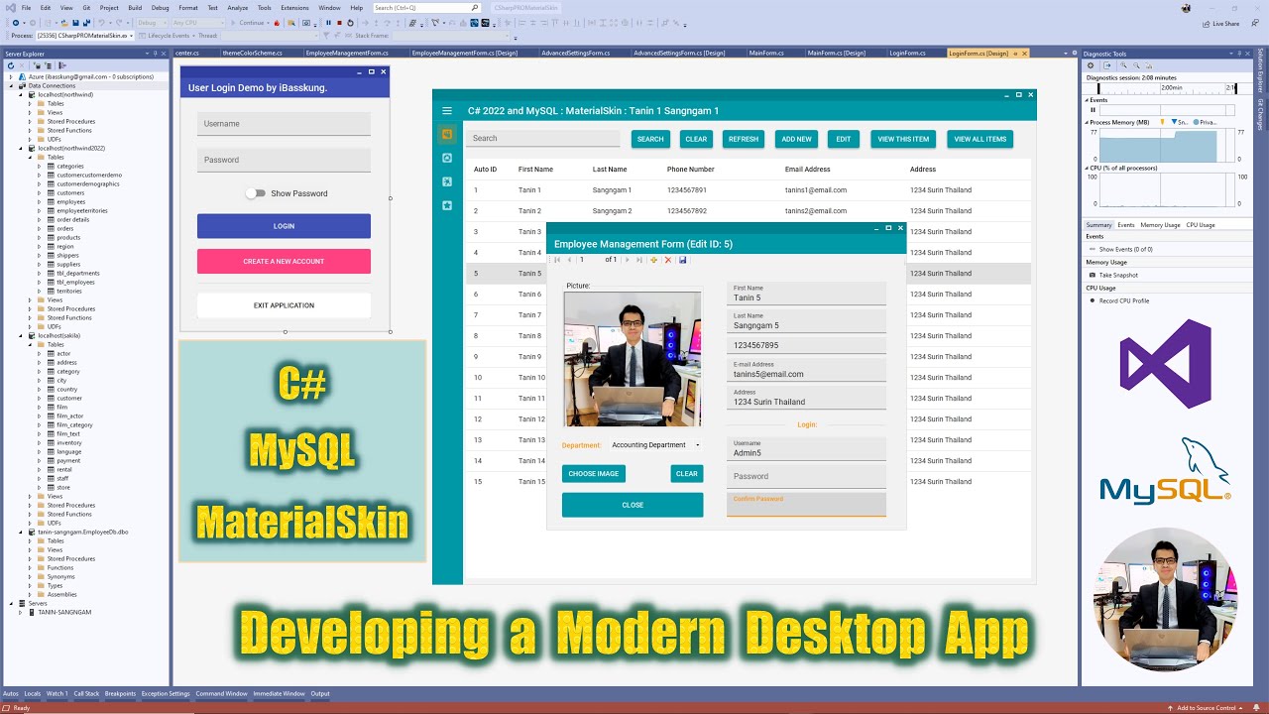Collapse the localhost(sakila) connection node
Screen dimensions: 1269x714
[x=21, y=335]
